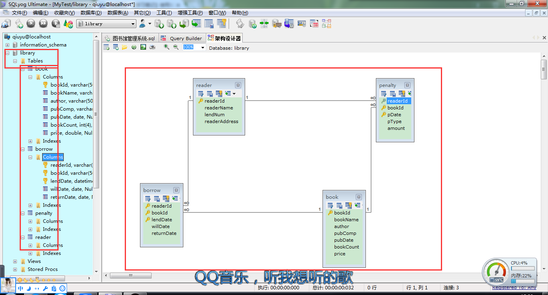Close the penalty table box
The width and height of the screenshot is (548, 295).
point(407,85)
